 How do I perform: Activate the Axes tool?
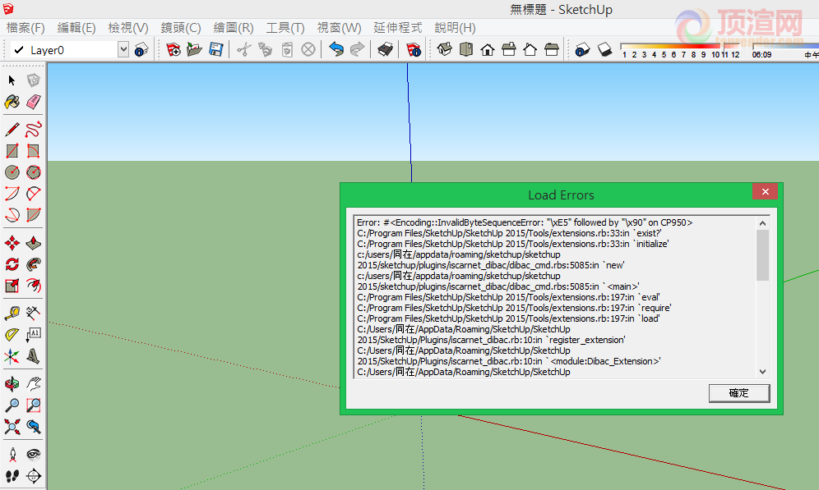coord(12,356)
